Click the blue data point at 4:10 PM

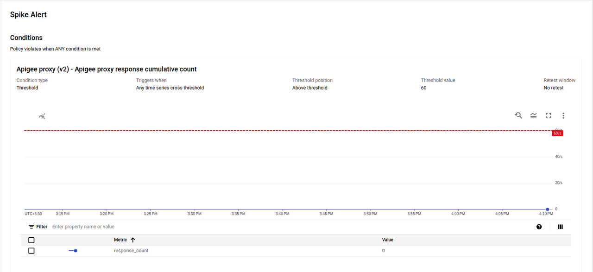548,209
